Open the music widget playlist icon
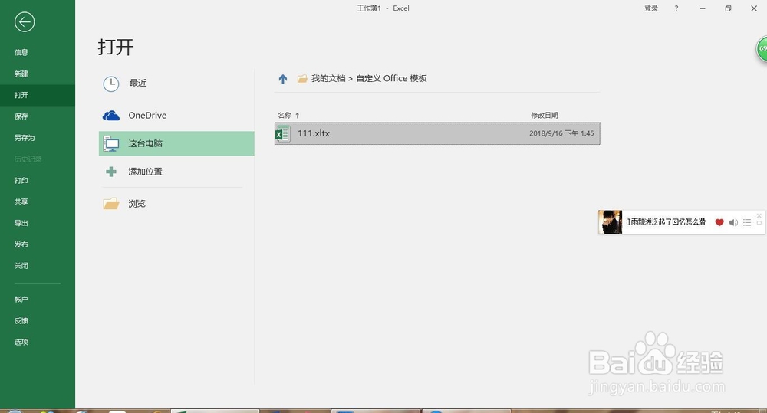This screenshot has width=767, height=413. point(747,222)
